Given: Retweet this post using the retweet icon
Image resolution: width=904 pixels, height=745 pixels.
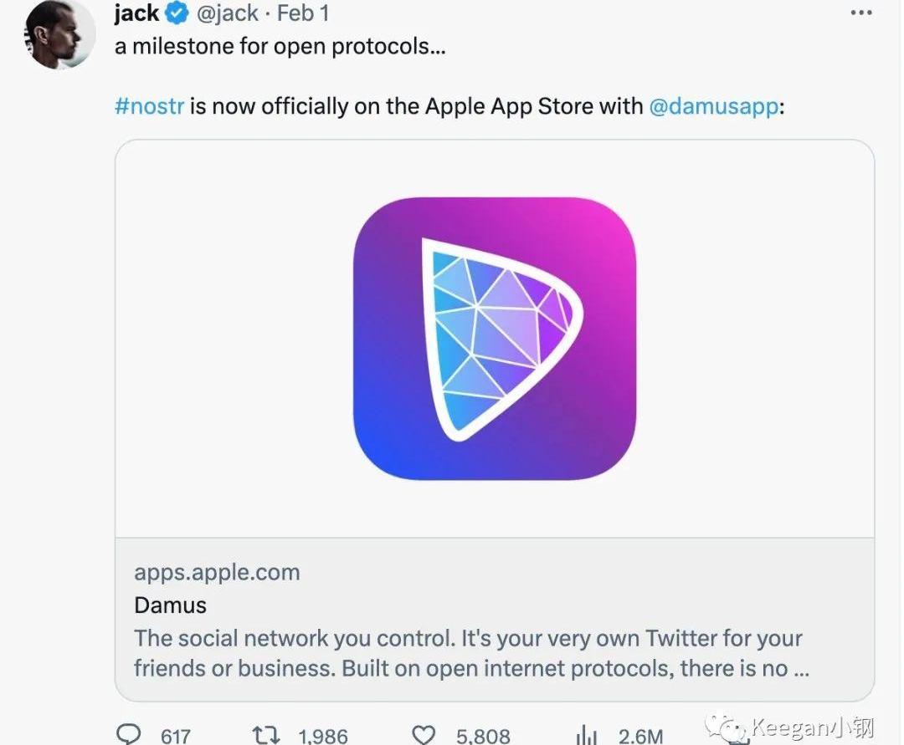Looking at the screenshot, I should click(x=265, y=735).
